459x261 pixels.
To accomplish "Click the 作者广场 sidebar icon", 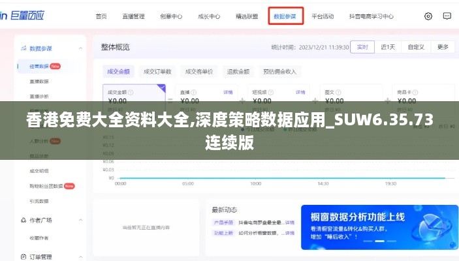I will click(24, 220).
